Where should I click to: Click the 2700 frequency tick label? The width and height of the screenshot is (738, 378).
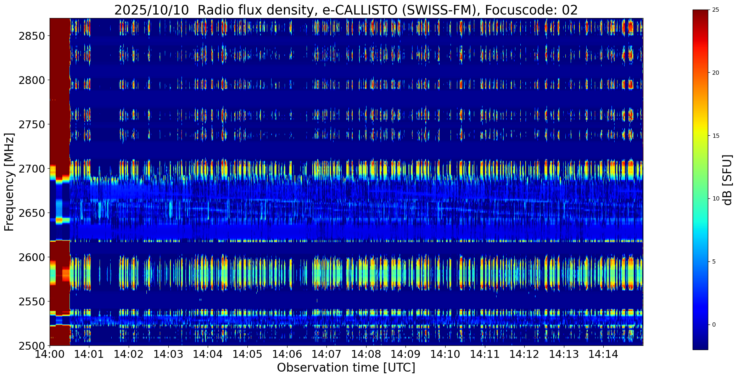point(32,169)
